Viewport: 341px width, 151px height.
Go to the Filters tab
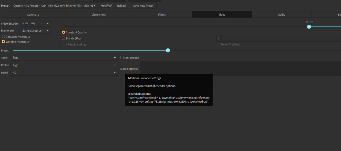click(162, 14)
